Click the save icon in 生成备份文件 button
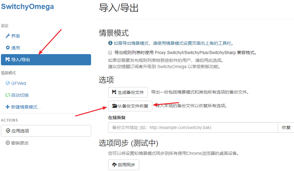This screenshot has height=171, width=294. tap(114, 92)
